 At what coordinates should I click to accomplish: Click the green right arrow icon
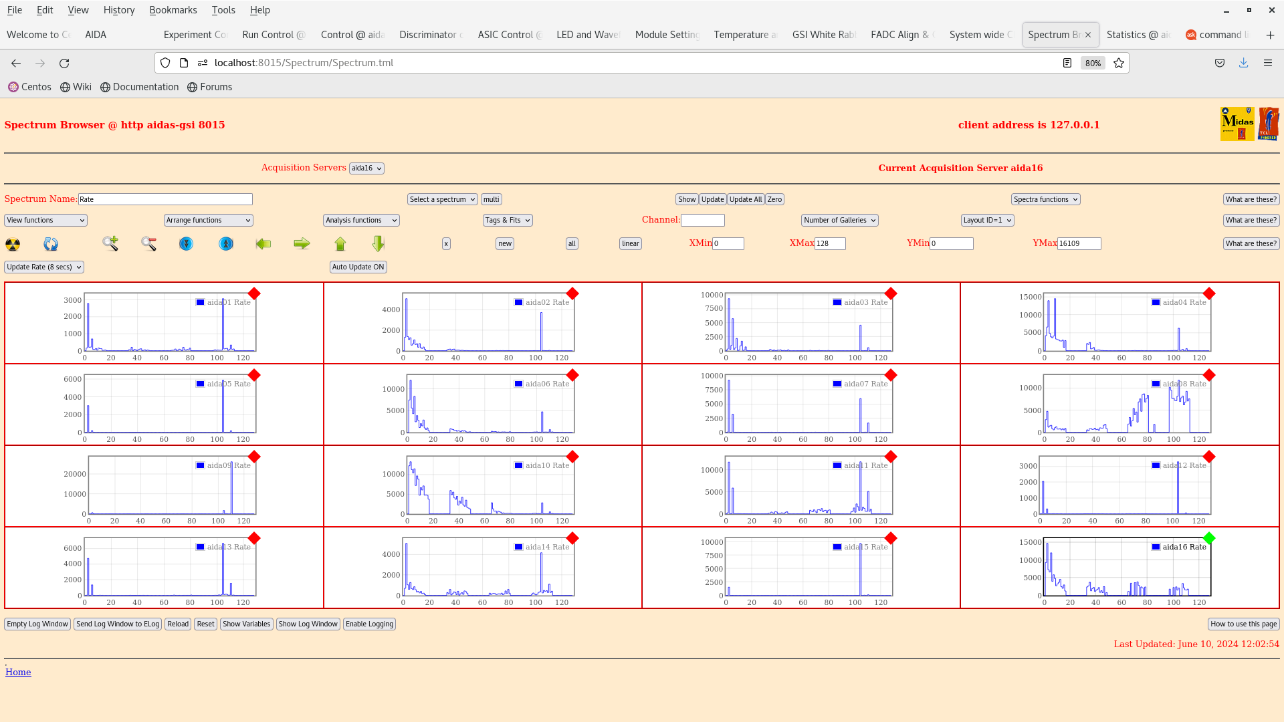coord(302,244)
